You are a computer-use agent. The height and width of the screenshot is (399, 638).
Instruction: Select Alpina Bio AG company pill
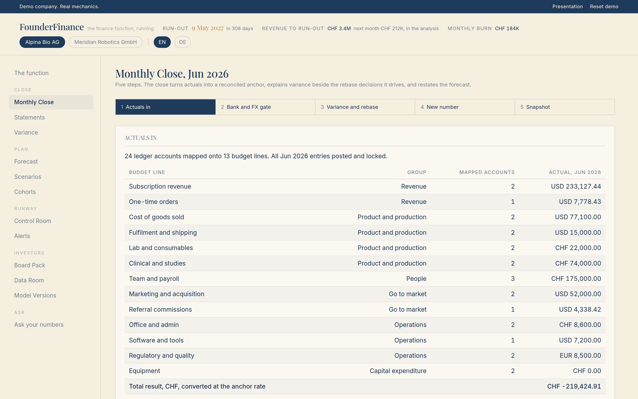click(x=42, y=42)
